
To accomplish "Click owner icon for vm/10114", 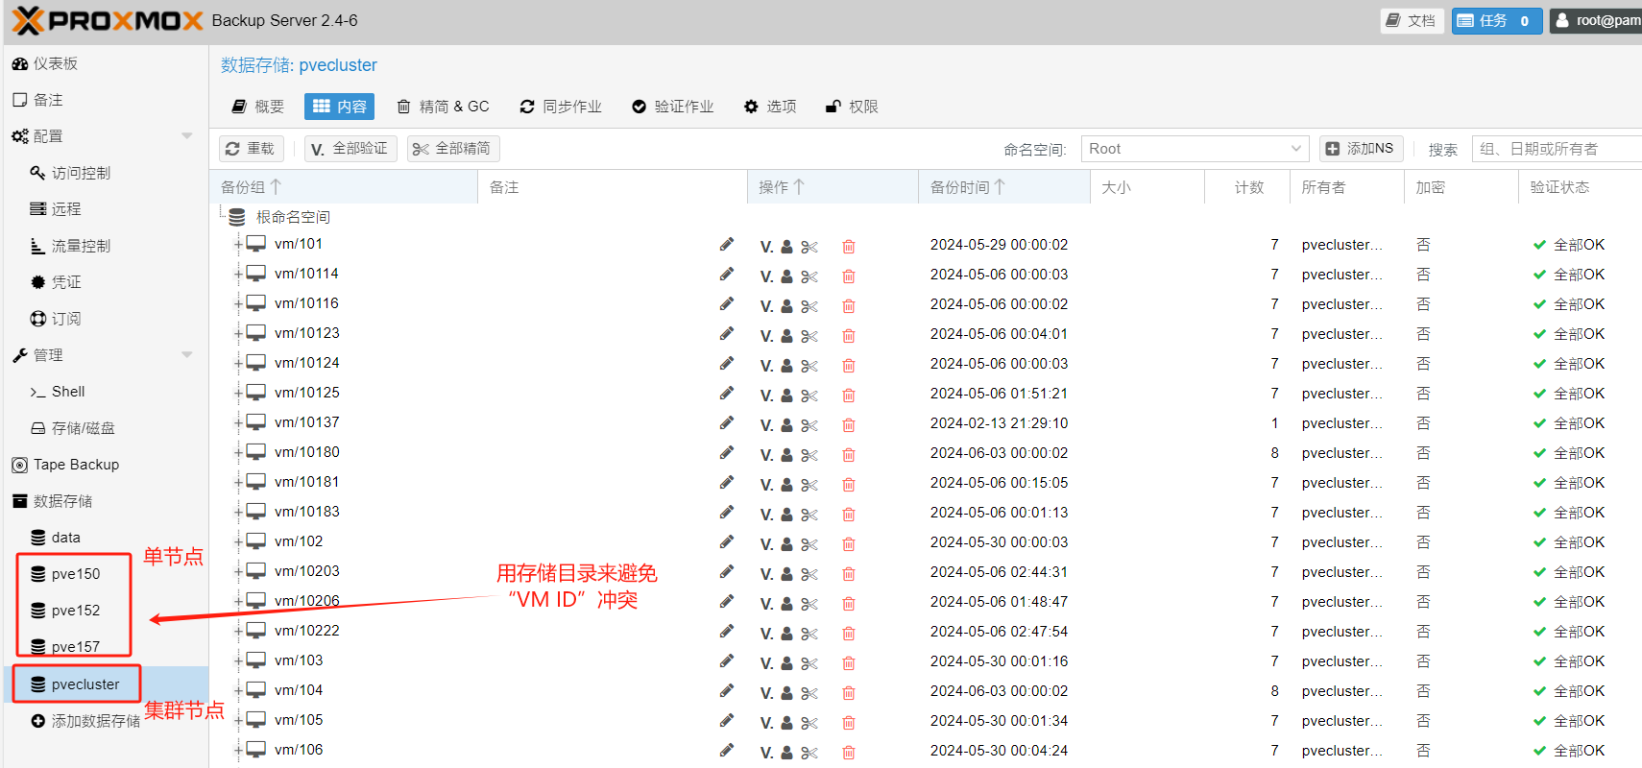I will [x=786, y=276].
